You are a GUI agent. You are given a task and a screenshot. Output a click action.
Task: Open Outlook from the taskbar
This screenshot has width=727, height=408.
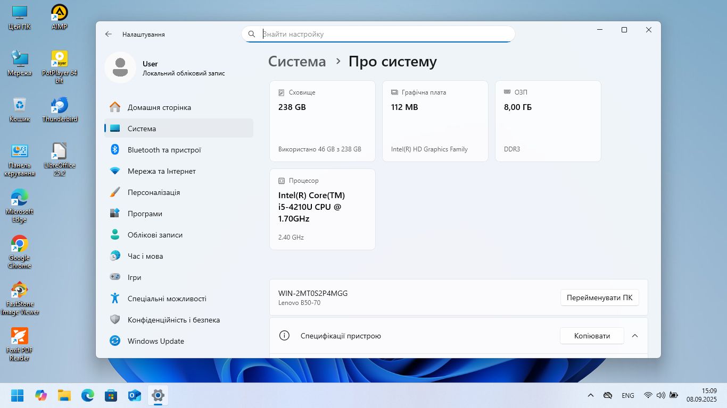pyautogui.click(x=134, y=395)
